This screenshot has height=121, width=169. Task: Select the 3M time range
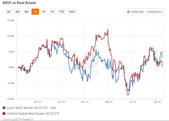click(x=17, y=12)
